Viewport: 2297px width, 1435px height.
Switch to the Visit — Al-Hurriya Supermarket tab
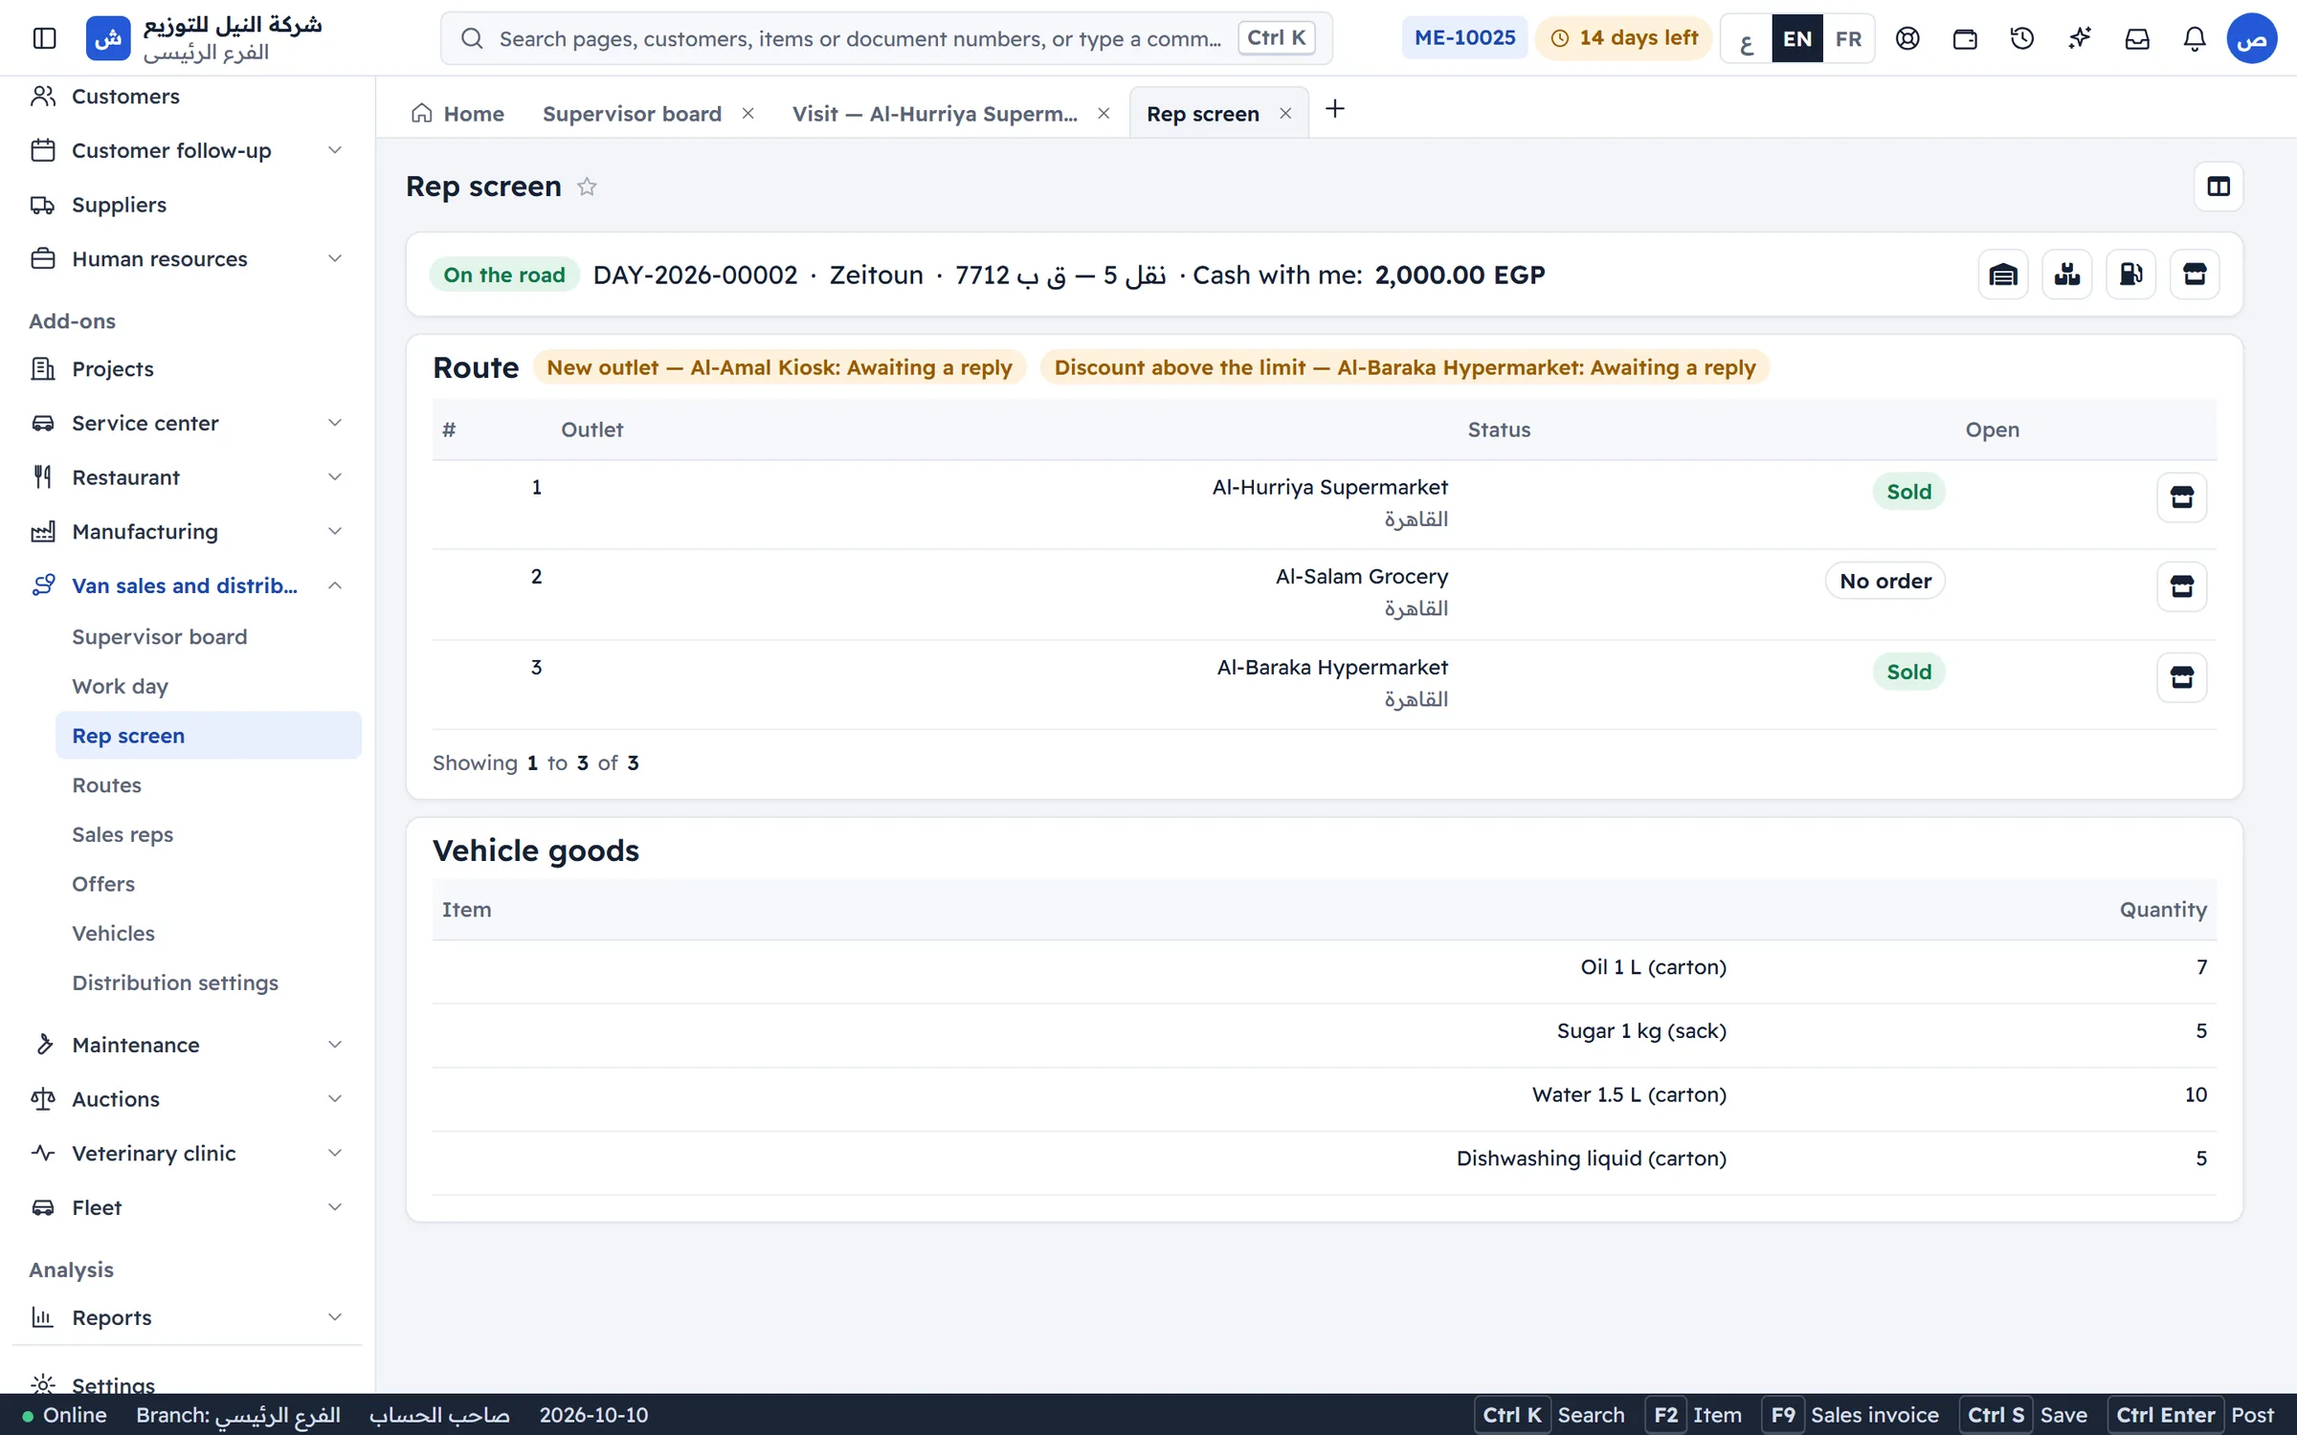pyautogui.click(x=934, y=114)
